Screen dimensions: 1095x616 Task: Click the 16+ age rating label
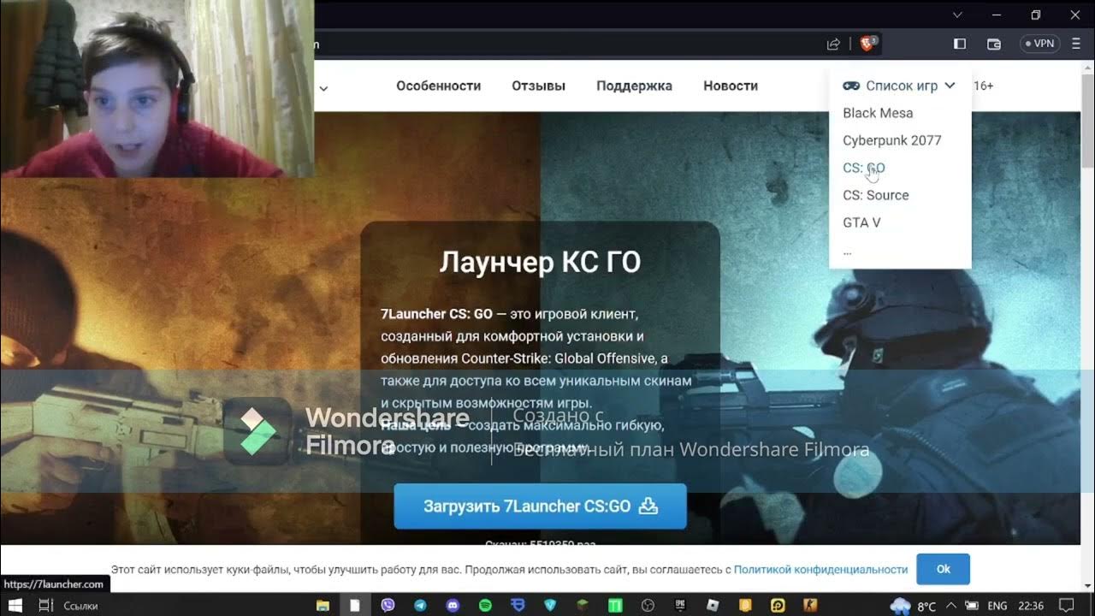click(983, 86)
